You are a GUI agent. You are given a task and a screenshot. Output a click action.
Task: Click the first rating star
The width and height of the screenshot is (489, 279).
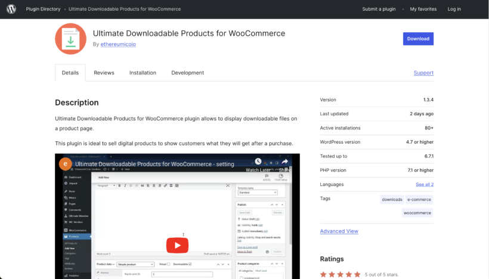(x=323, y=274)
